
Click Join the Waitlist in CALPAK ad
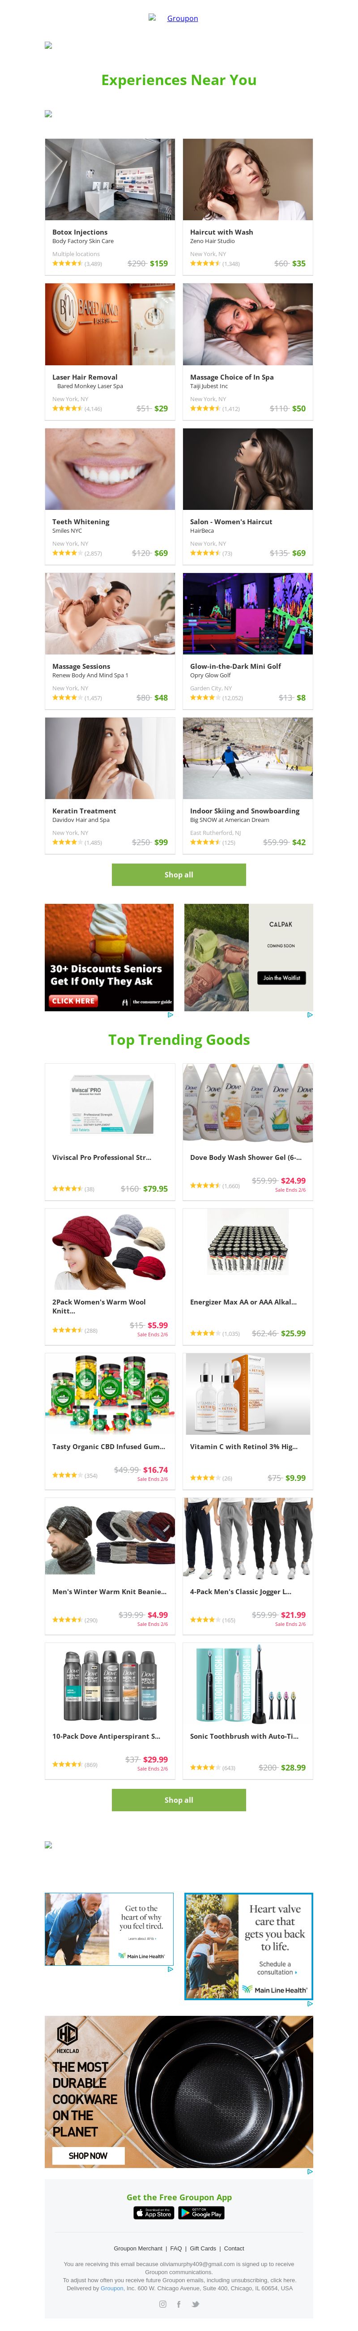coord(281,977)
